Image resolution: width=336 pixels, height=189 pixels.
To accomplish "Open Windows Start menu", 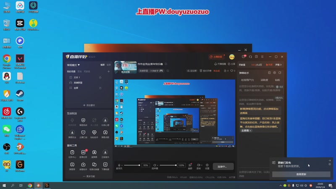I will coord(4,185).
